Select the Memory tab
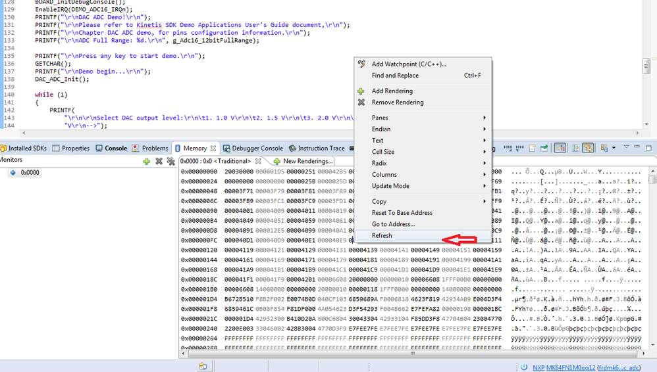 click(195, 148)
